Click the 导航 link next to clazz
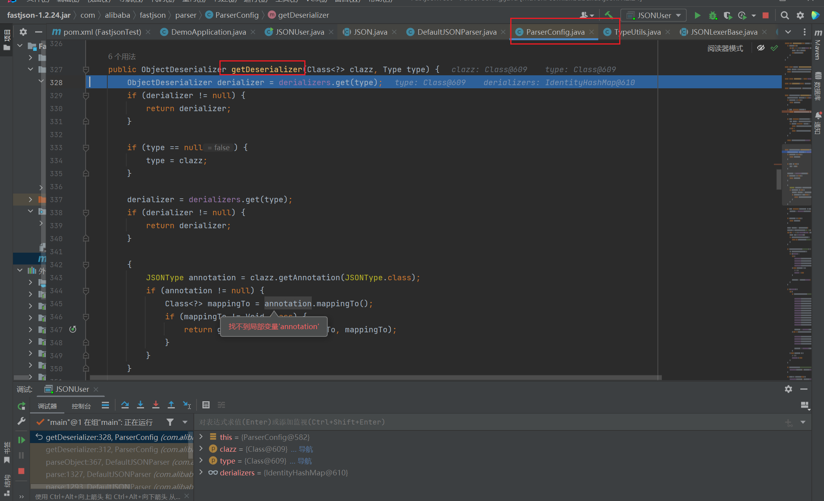 click(x=306, y=449)
